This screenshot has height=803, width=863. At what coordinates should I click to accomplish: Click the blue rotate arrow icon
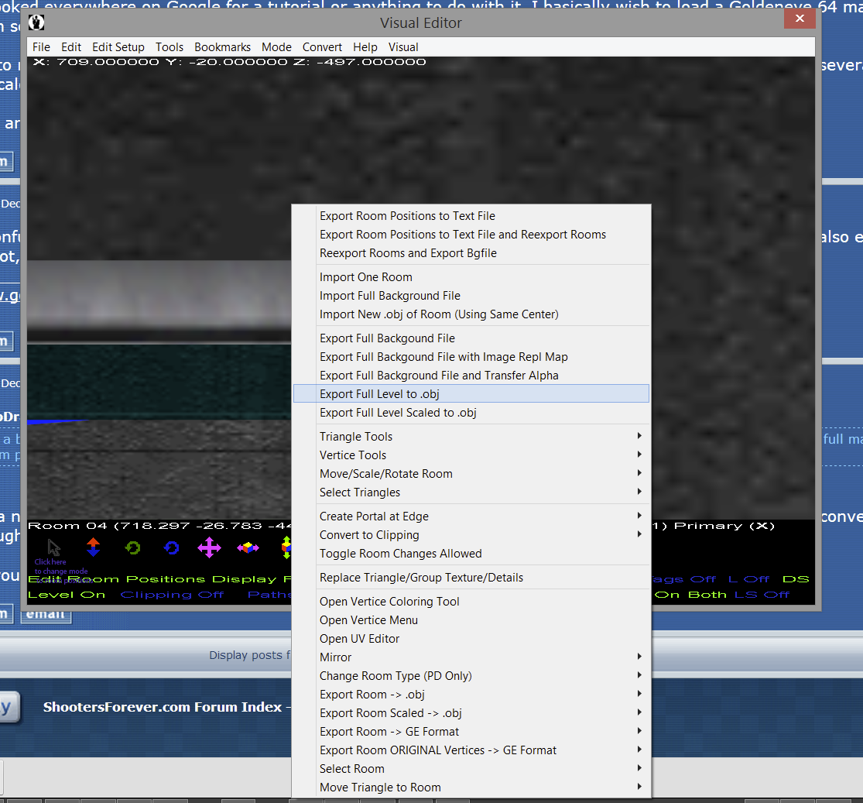[x=172, y=548]
